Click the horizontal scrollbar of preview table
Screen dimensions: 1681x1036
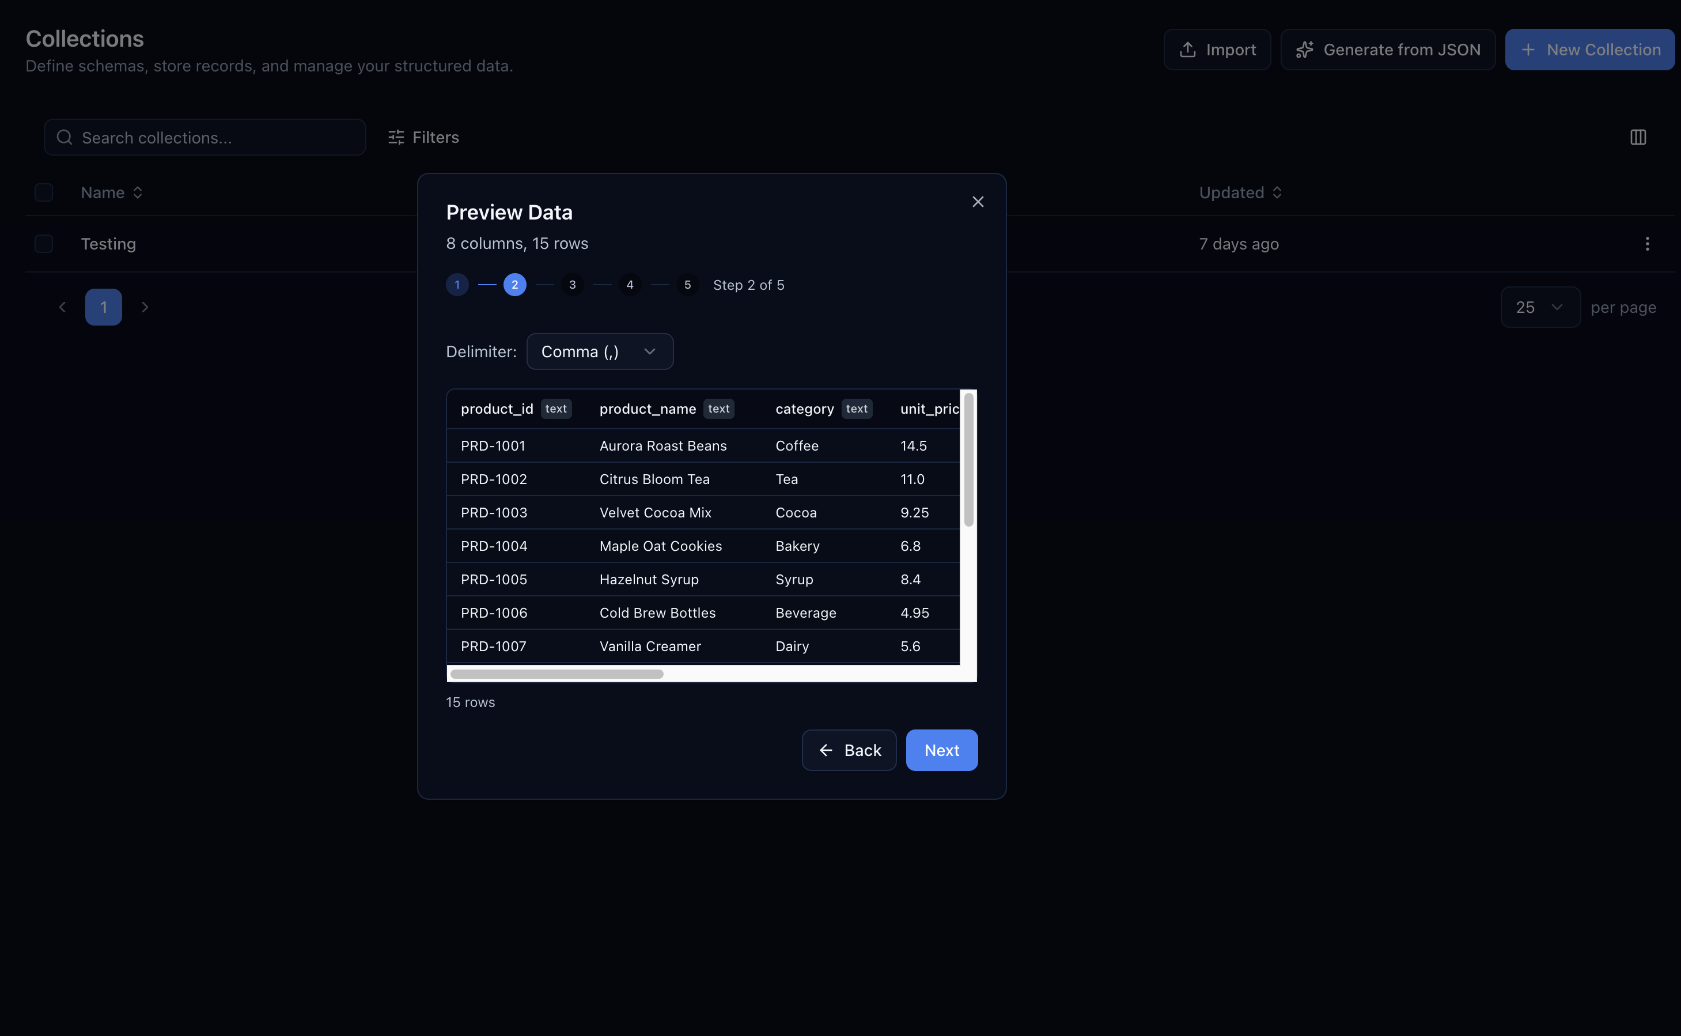pos(557,674)
